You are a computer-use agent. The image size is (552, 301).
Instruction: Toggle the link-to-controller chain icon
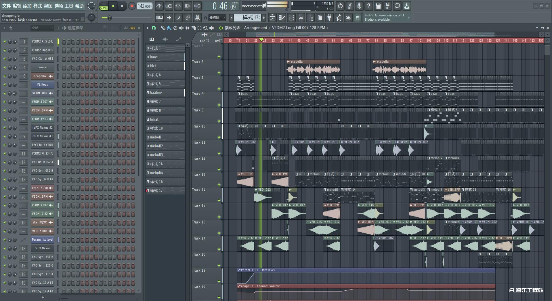(x=188, y=18)
